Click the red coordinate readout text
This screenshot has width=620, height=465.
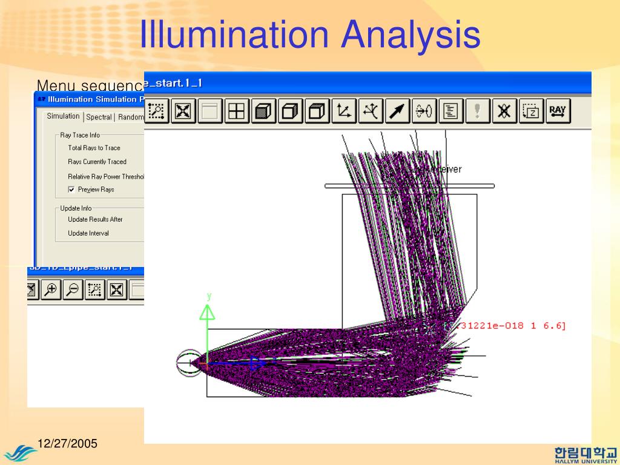[505, 326]
